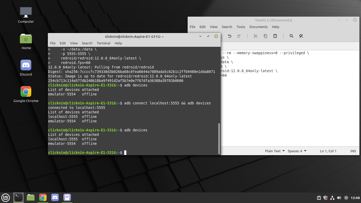Select the Cut icon in xed
Image resolution: width=361 pixels, height=203 pixels.
pos(256,36)
